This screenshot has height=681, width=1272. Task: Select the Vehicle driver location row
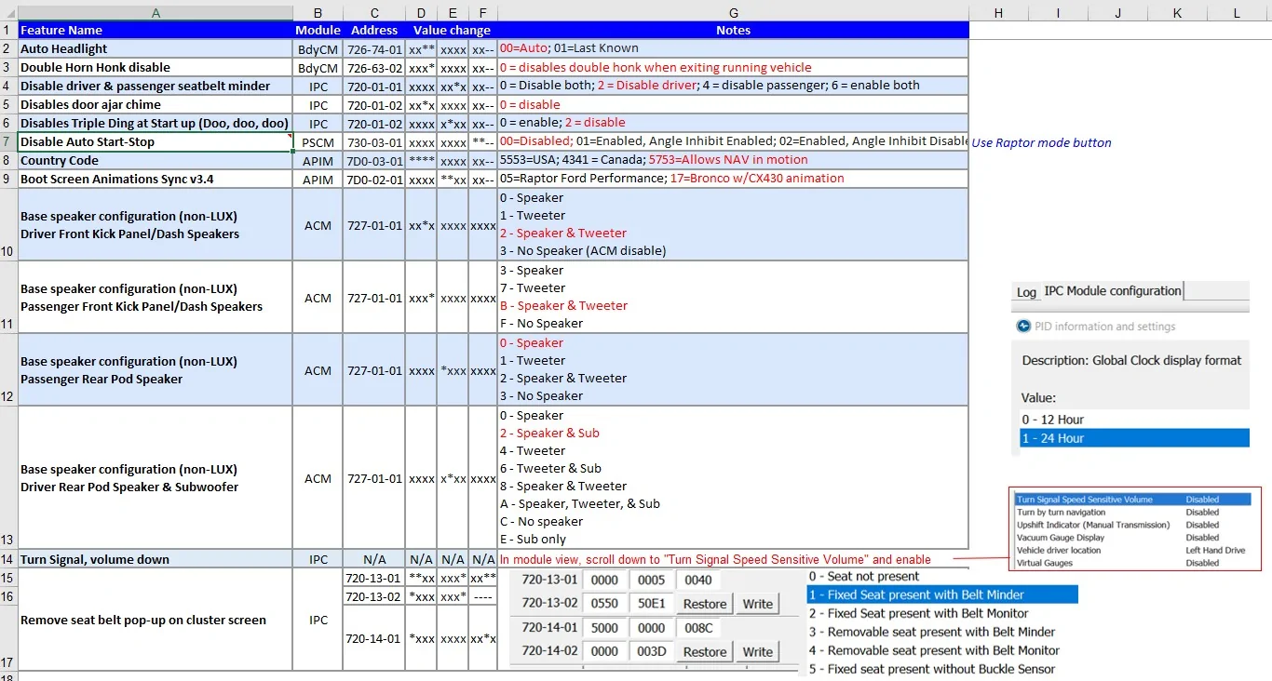pos(1132,550)
